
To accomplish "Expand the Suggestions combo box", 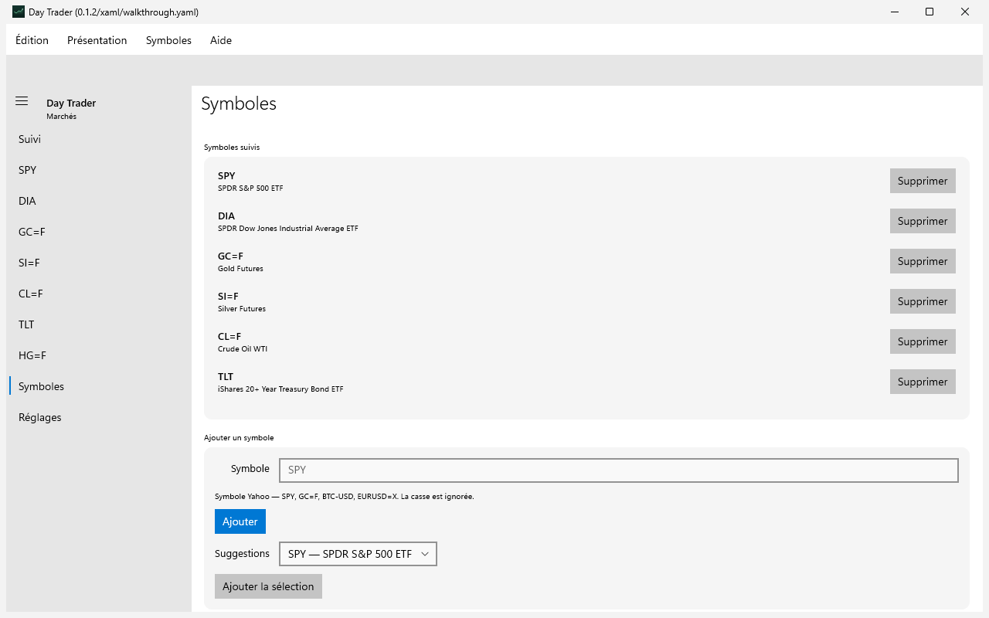I will click(x=358, y=554).
